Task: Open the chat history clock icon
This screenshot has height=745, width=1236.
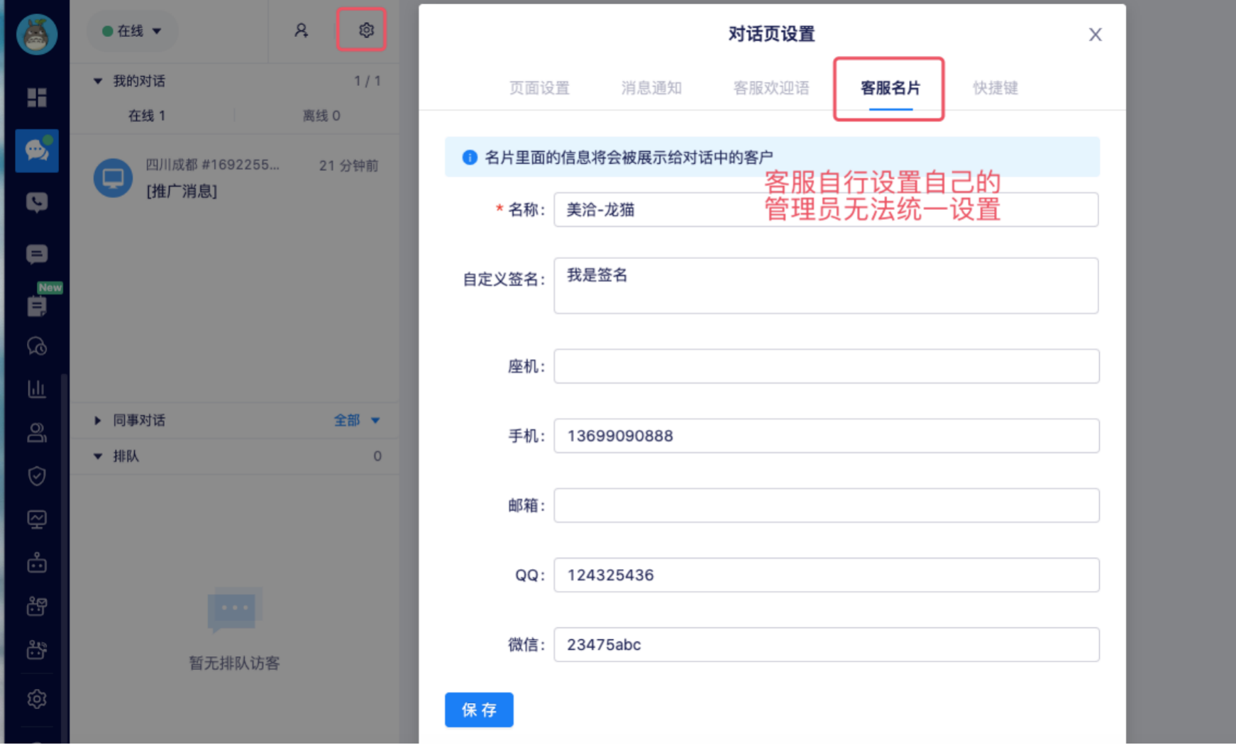Action: [x=37, y=346]
